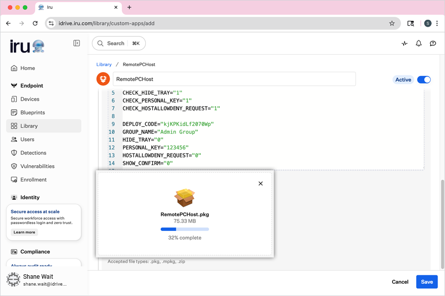Open Devices in the sidebar
The height and width of the screenshot is (296, 445).
pyautogui.click(x=30, y=99)
